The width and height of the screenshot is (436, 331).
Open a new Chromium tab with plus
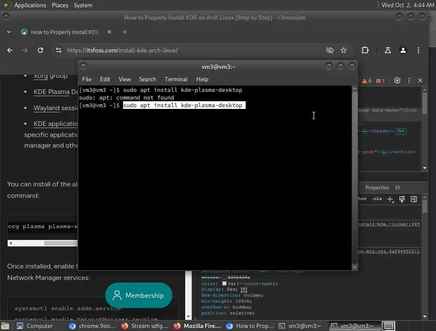point(125,32)
